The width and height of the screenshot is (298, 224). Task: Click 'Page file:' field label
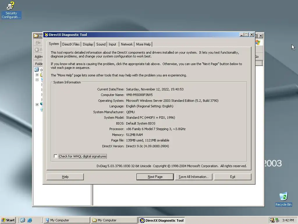click(x=118, y=140)
